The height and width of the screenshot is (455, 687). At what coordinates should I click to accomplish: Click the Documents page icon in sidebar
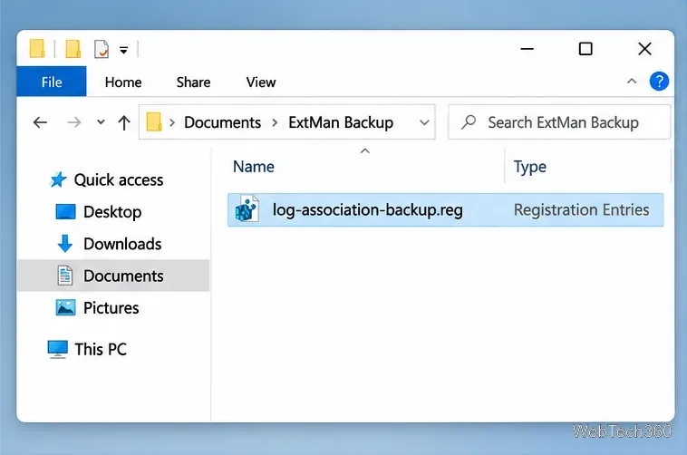point(65,276)
